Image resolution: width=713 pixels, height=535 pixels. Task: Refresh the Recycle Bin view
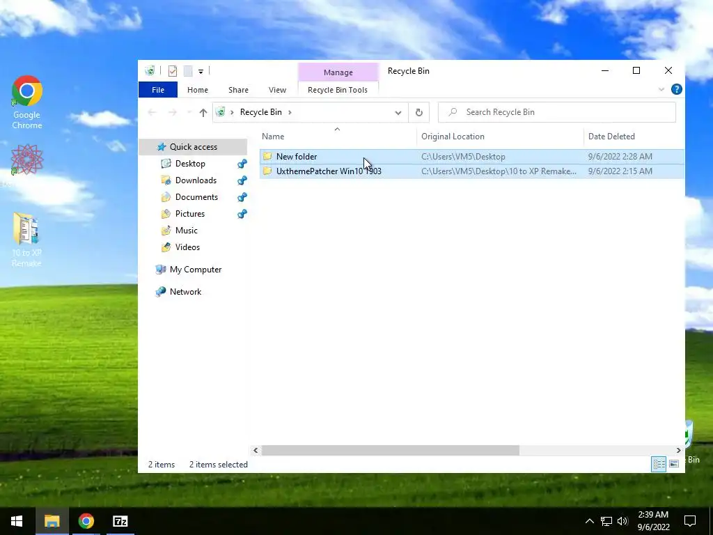point(418,112)
